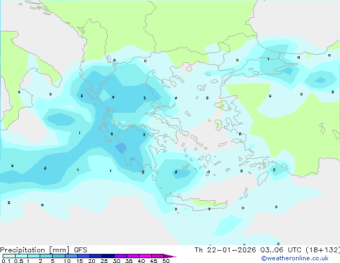
Task: Pick the 15–20 mm legend swatch
Action: point(84,256)
